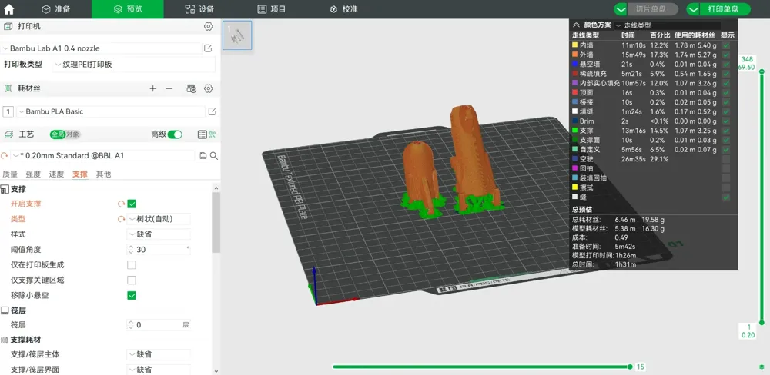
Task: Click the Home icon in the top bar
Action: 8,9
